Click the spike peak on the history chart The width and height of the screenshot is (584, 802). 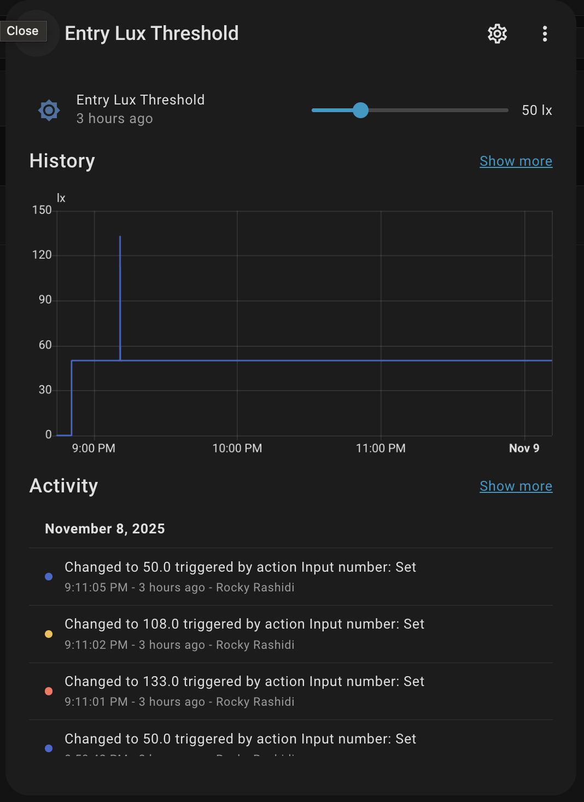coord(120,237)
